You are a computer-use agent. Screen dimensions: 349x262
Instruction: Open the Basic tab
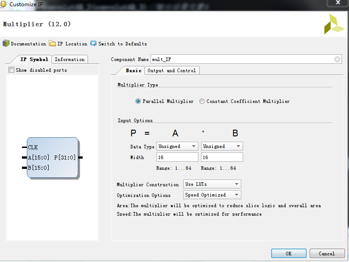134,70
